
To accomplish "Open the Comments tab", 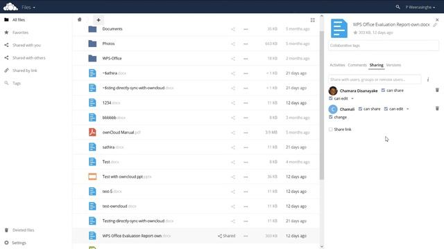I will click(x=357, y=65).
